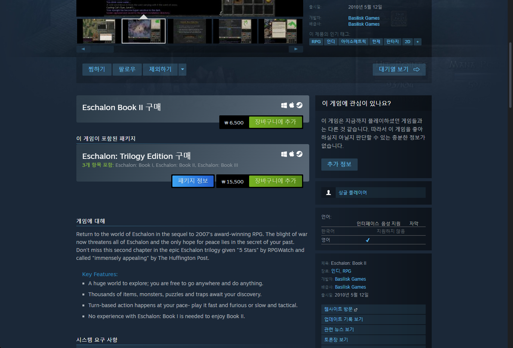The height and width of the screenshot is (348, 513).
Task: Click Steam icon in Trilogy Edition box
Action: pyautogui.click(x=299, y=154)
